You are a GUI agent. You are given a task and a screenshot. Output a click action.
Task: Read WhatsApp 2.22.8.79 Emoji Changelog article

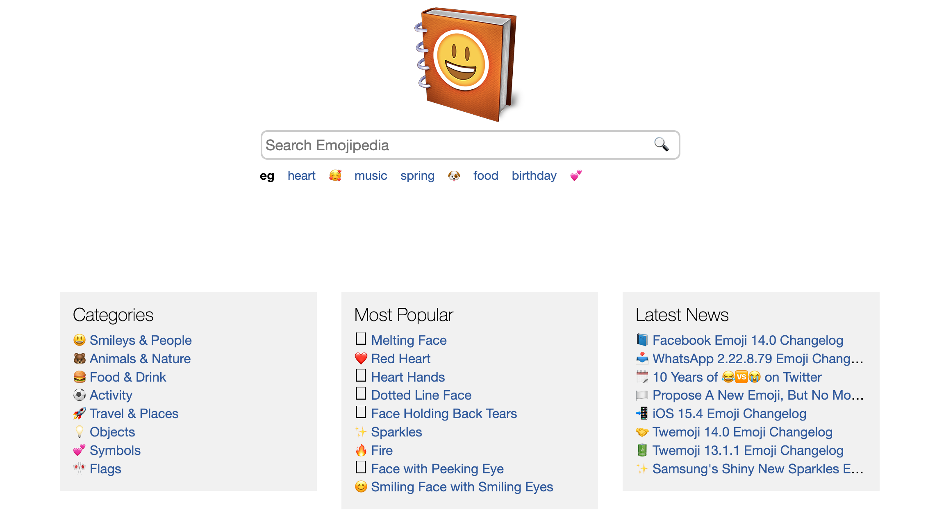(x=758, y=359)
